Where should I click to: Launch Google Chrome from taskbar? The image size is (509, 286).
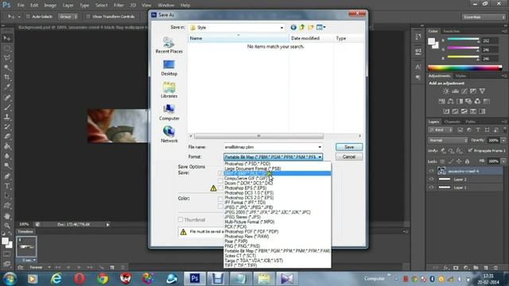[x=103, y=279]
